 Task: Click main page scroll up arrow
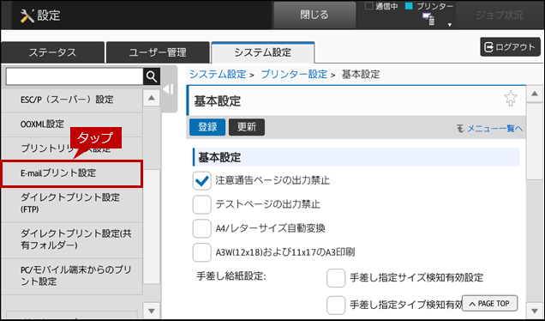click(534, 94)
